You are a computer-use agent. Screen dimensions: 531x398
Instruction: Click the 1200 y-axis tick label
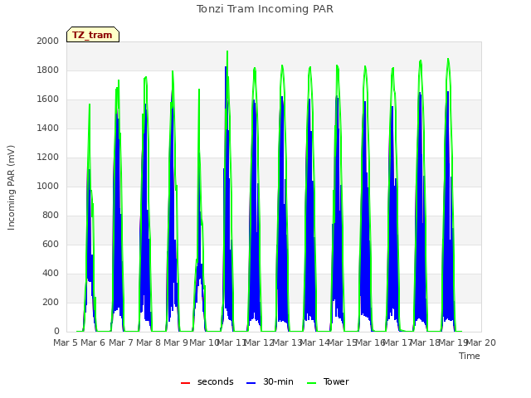click(48, 157)
